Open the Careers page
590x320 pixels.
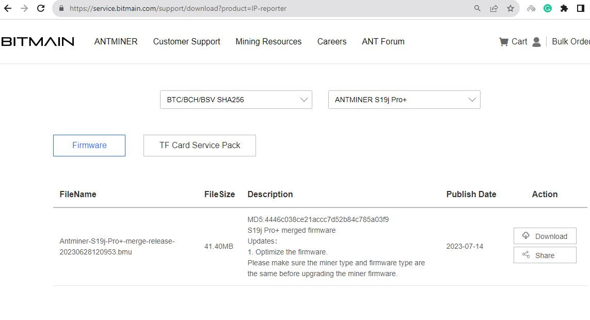click(x=332, y=41)
